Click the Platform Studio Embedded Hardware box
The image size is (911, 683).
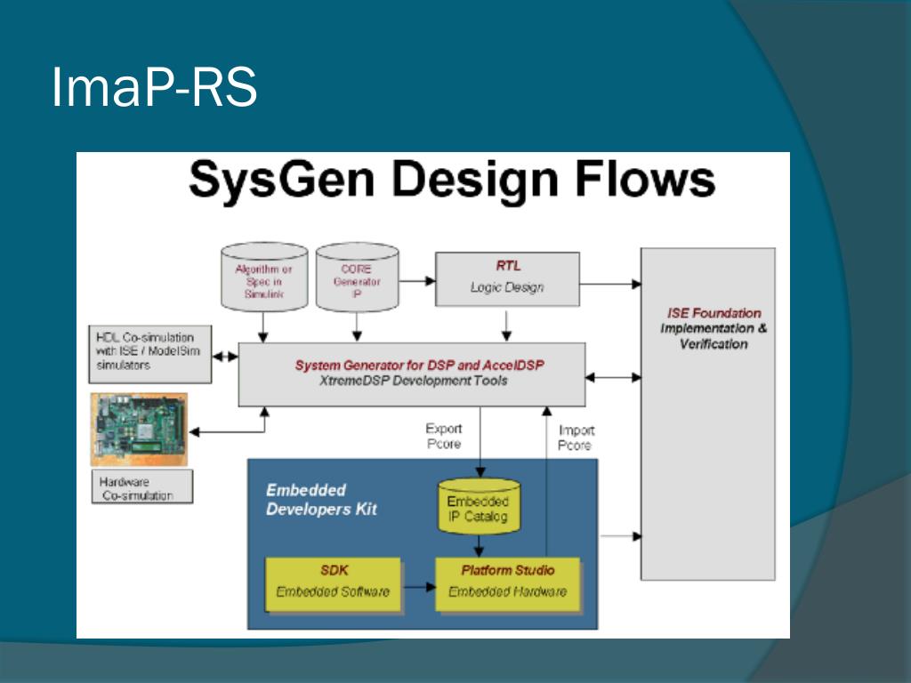pyautogui.click(x=508, y=585)
